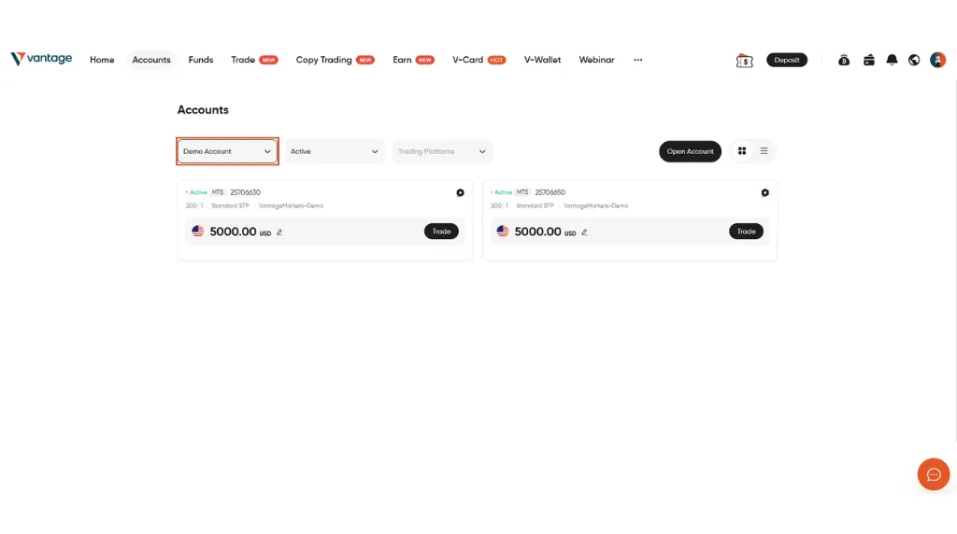Open the Trading Platforms dropdown
The height and width of the screenshot is (534, 957).
pos(442,151)
